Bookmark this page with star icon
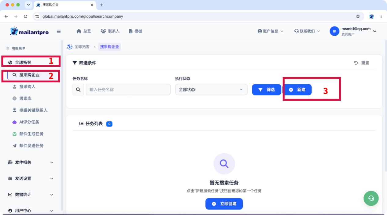This screenshot has width=387, height=215. tap(358, 16)
